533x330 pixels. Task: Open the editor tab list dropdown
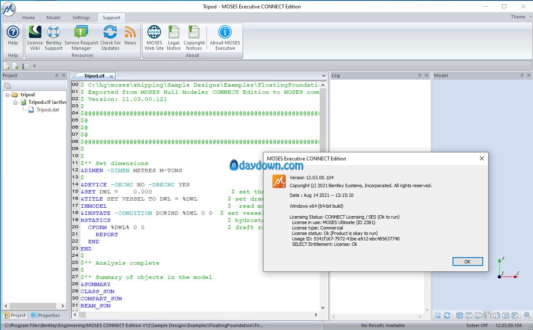pos(323,76)
